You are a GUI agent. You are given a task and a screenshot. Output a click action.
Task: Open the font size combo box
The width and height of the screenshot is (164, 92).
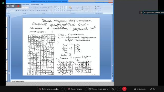tap(27, 7)
